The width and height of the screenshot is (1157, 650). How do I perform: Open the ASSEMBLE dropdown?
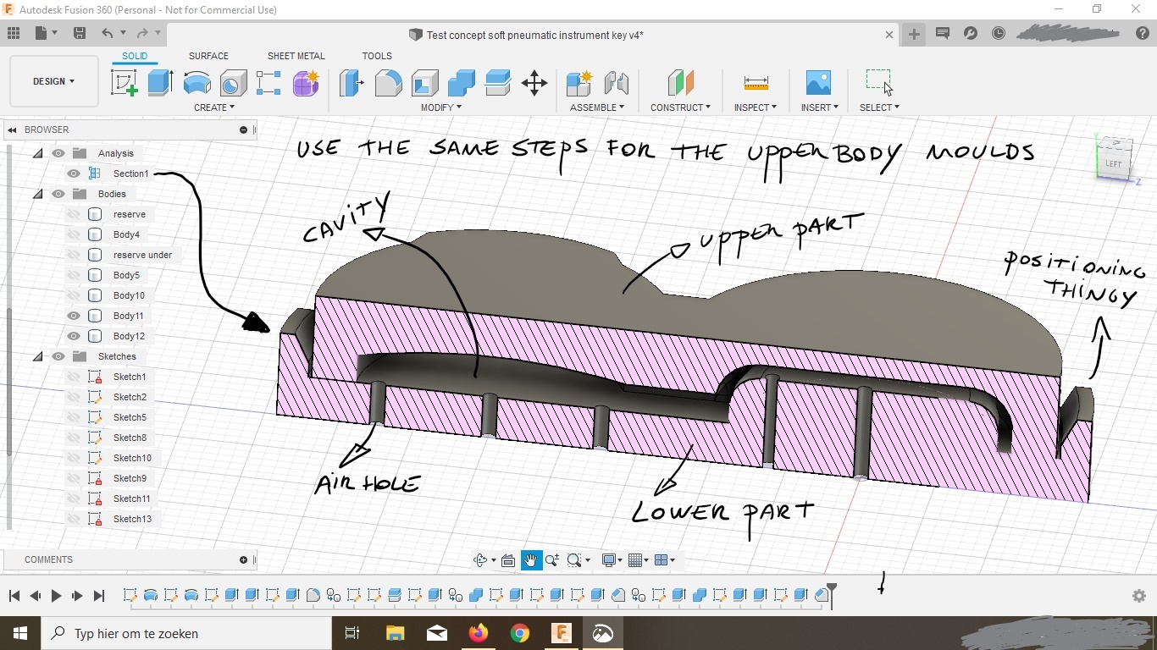(597, 107)
